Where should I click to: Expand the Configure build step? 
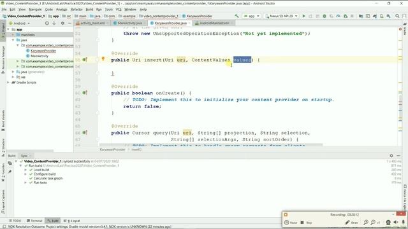(25, 174)
